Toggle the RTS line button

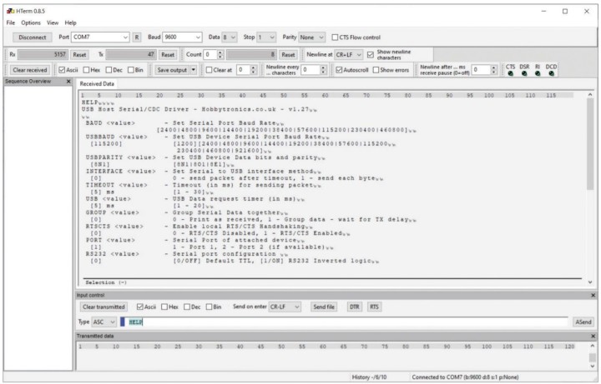click(374, 307)
